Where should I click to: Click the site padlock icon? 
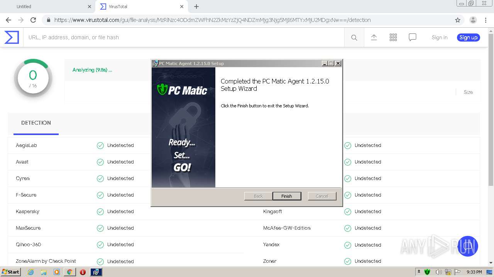click(x=49, y=20)
